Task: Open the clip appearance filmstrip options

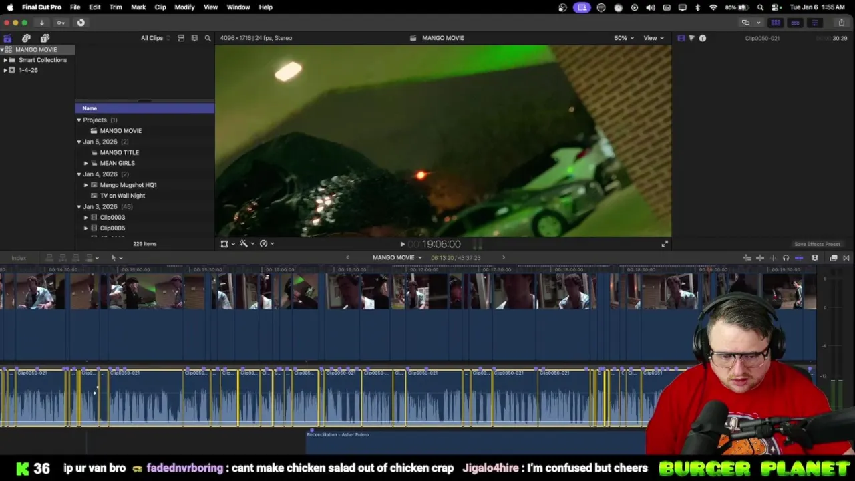Action: pyautogui.click(x=815, y=258)
